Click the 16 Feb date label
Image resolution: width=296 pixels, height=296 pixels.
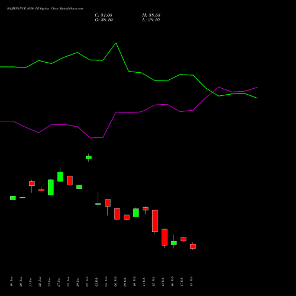tap(172, 282)
